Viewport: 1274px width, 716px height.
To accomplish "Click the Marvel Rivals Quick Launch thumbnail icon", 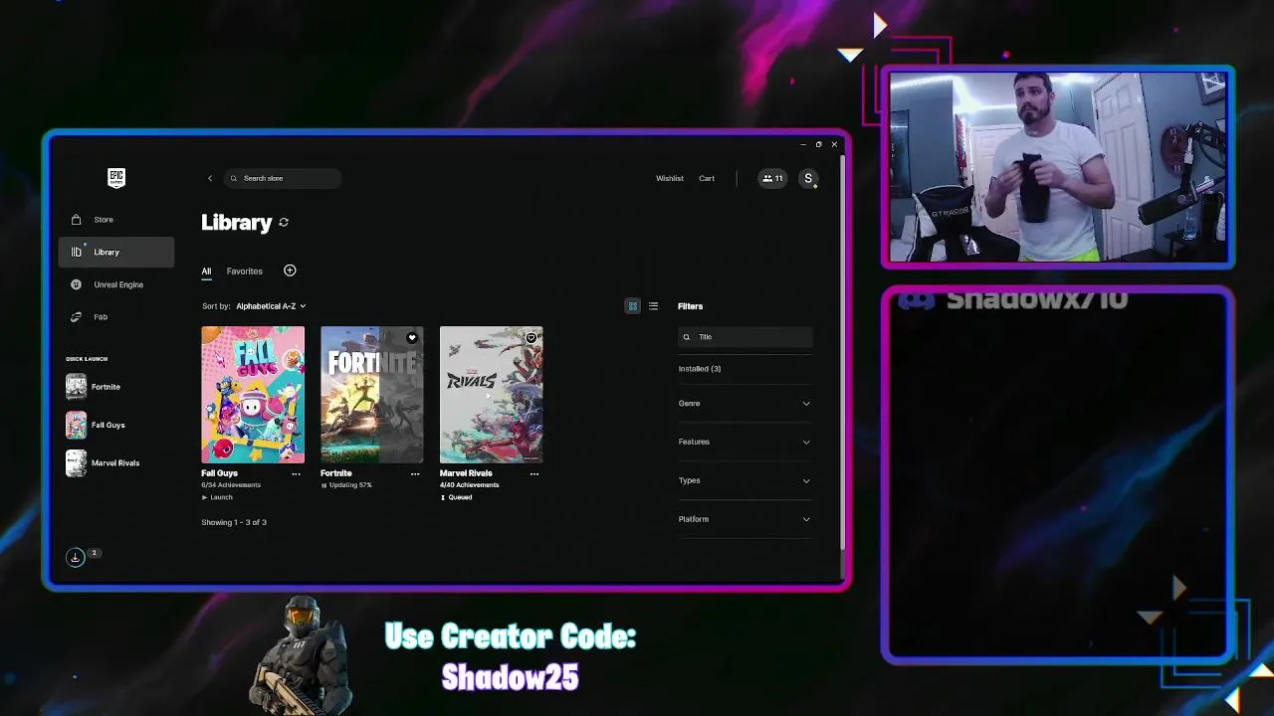I will 76,462.
